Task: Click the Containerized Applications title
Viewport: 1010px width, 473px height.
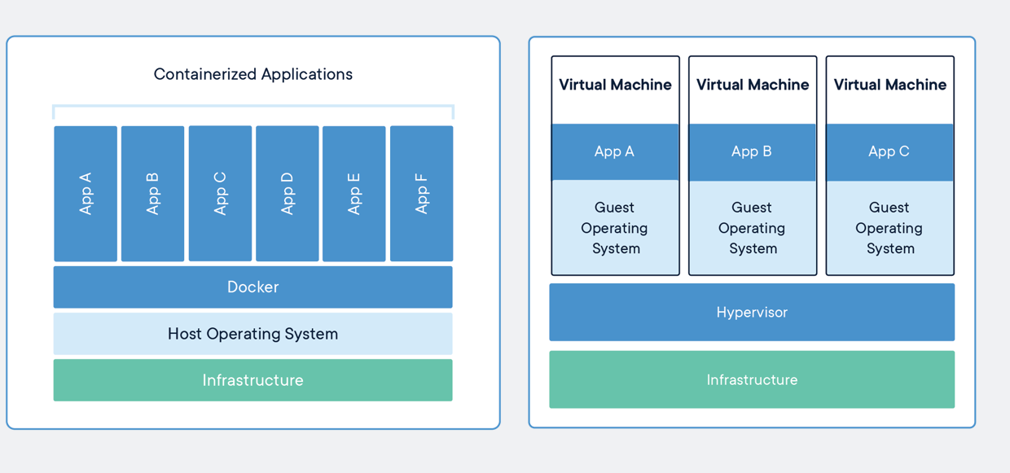Action: [253, 74]
